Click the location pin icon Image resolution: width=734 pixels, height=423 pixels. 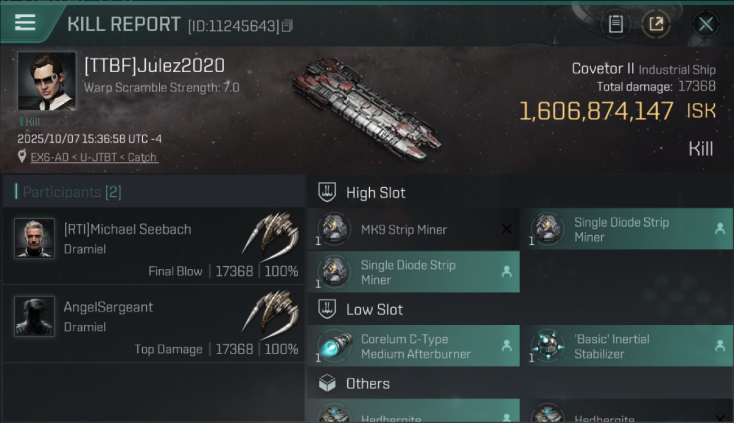pos(22,157)
